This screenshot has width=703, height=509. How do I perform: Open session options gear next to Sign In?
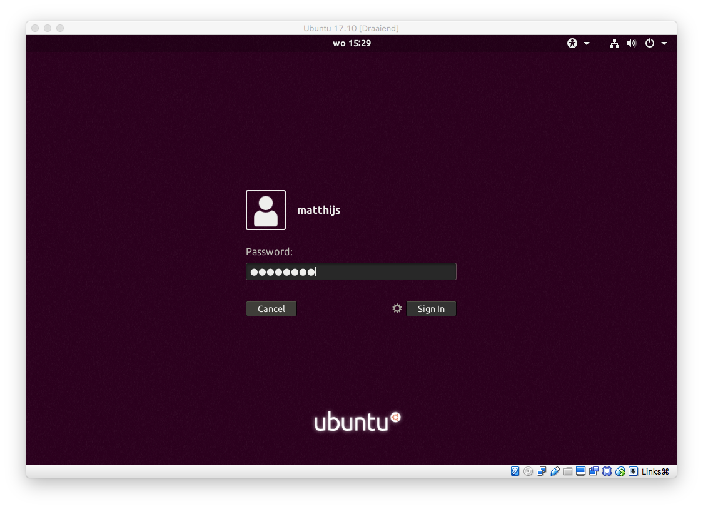[397, 308]
